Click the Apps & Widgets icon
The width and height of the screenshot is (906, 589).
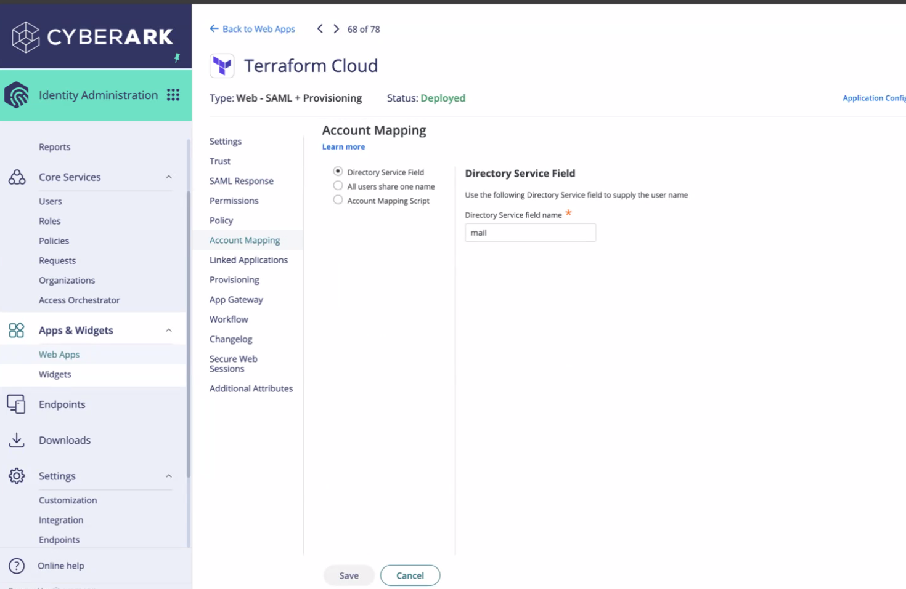[x=17, y=331]
